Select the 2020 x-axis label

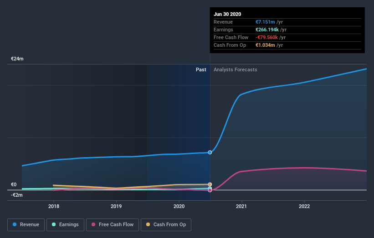pyautogui.click(x=179, y=206)
